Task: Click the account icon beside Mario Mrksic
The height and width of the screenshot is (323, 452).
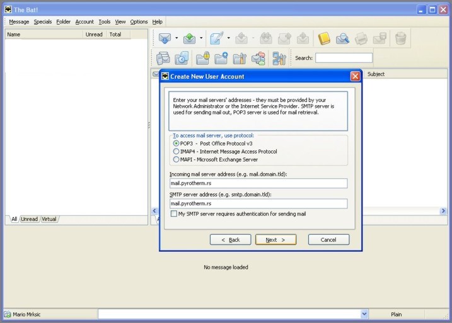Action: point(8,314)
